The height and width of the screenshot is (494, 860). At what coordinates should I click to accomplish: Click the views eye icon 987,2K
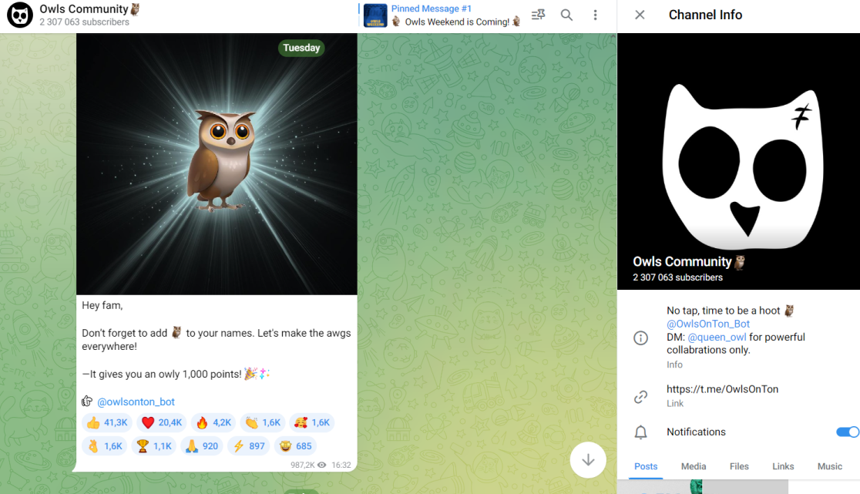tap(322, 465)
